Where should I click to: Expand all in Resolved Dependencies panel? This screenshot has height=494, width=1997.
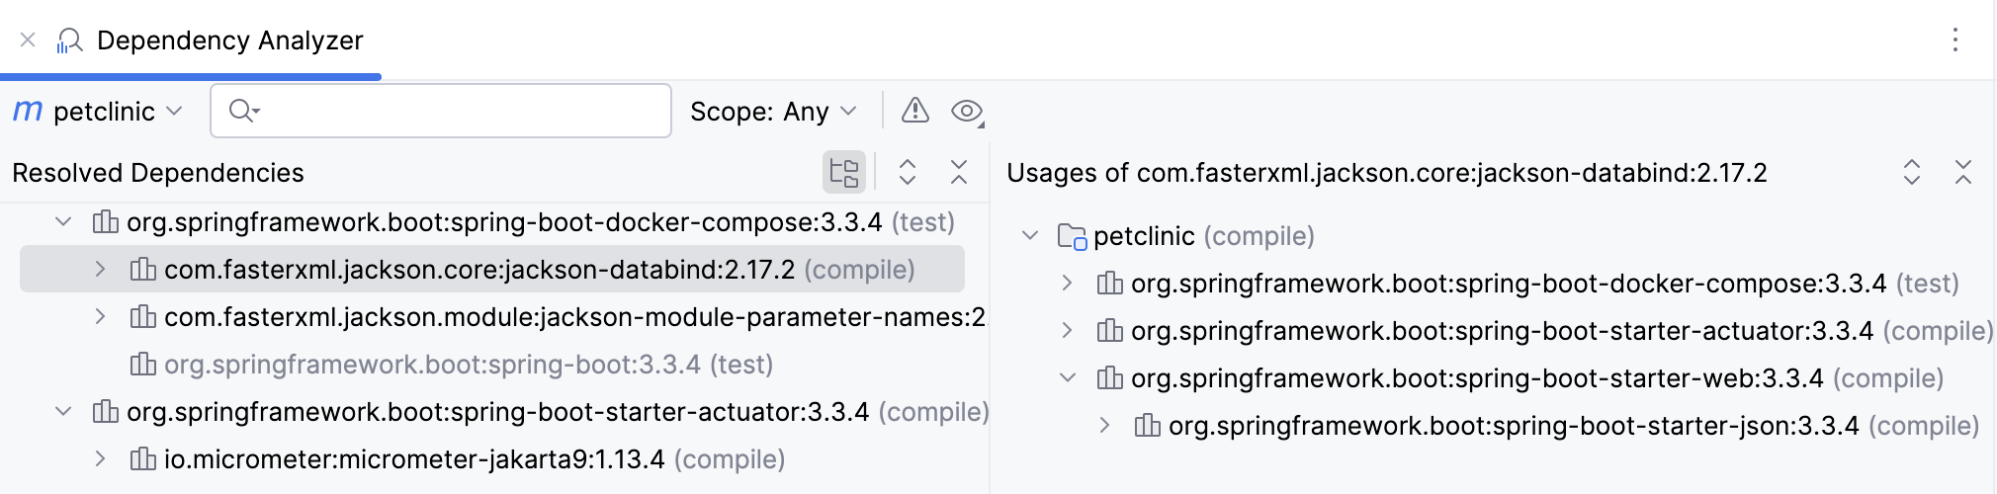pos(908,173)
